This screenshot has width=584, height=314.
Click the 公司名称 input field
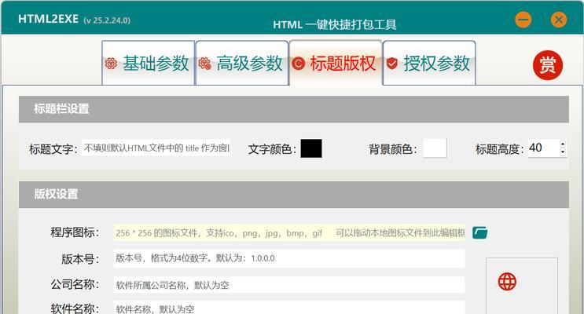[x=289, y=285]
